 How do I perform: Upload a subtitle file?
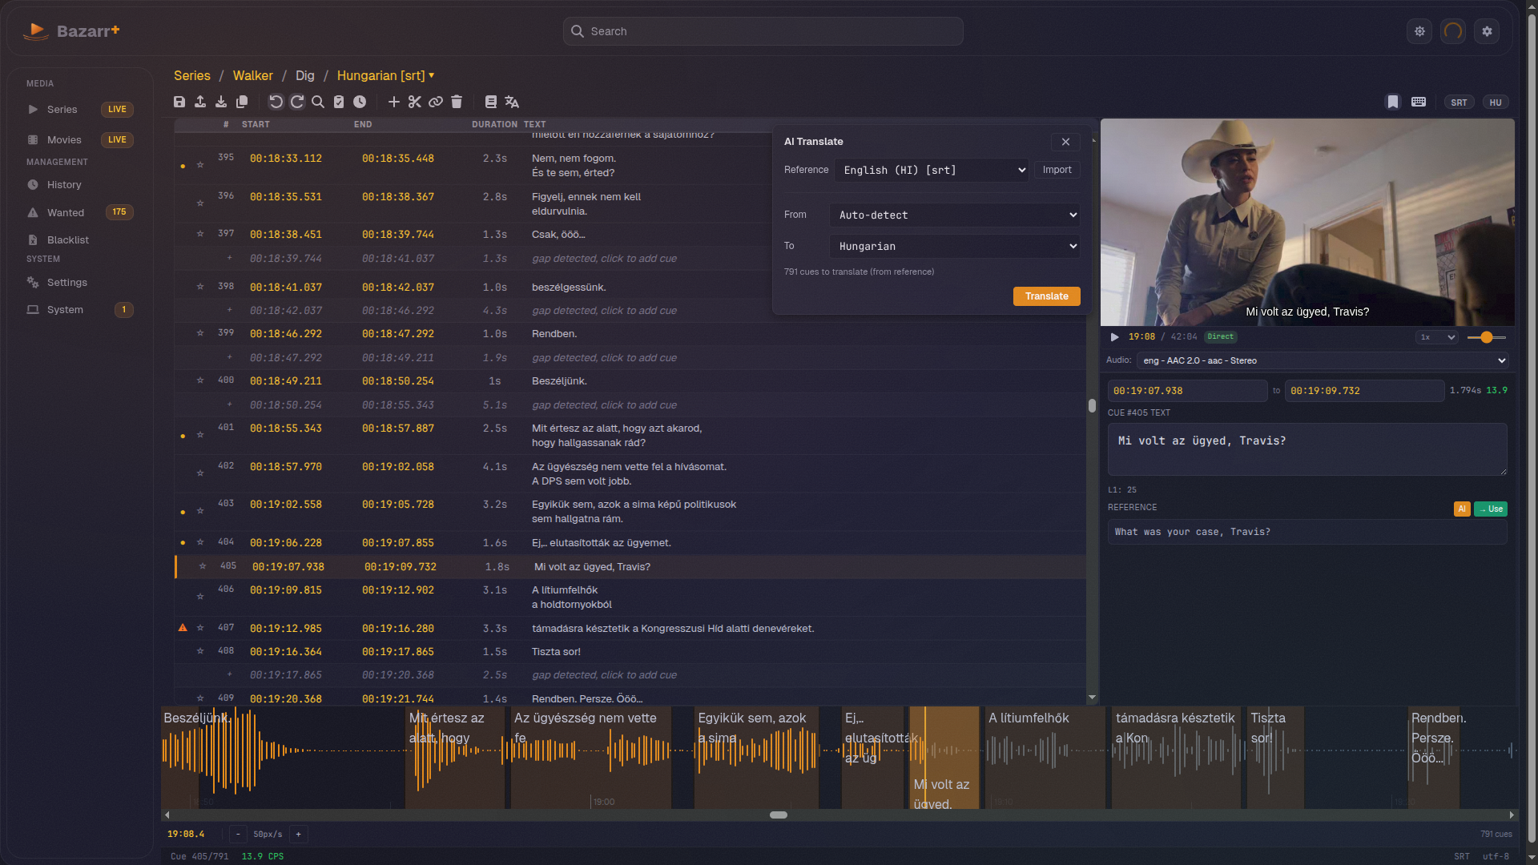(201, 102)
